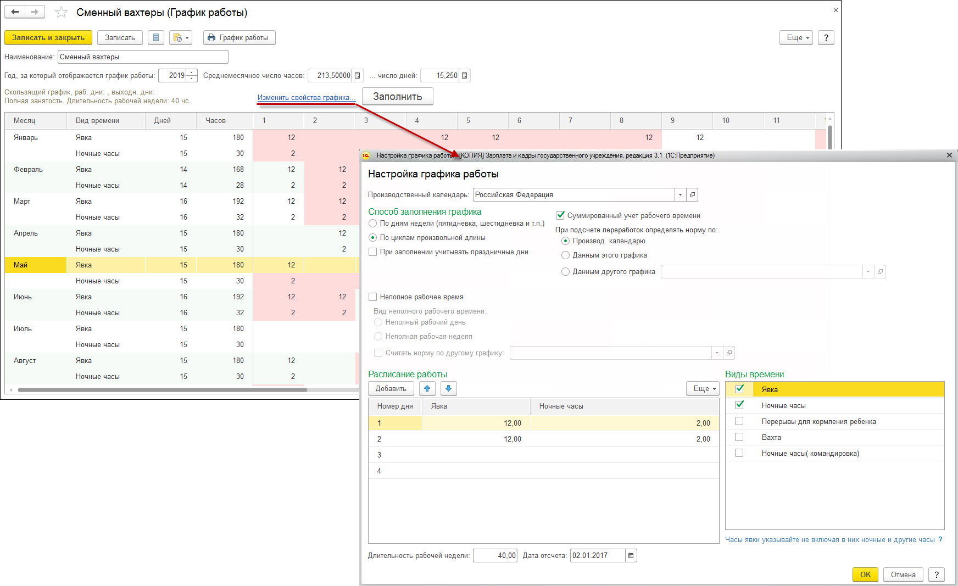Viewport: 958px width, 586px height.
Task: Move schedule row up with blue arrow
Action: 427,388
